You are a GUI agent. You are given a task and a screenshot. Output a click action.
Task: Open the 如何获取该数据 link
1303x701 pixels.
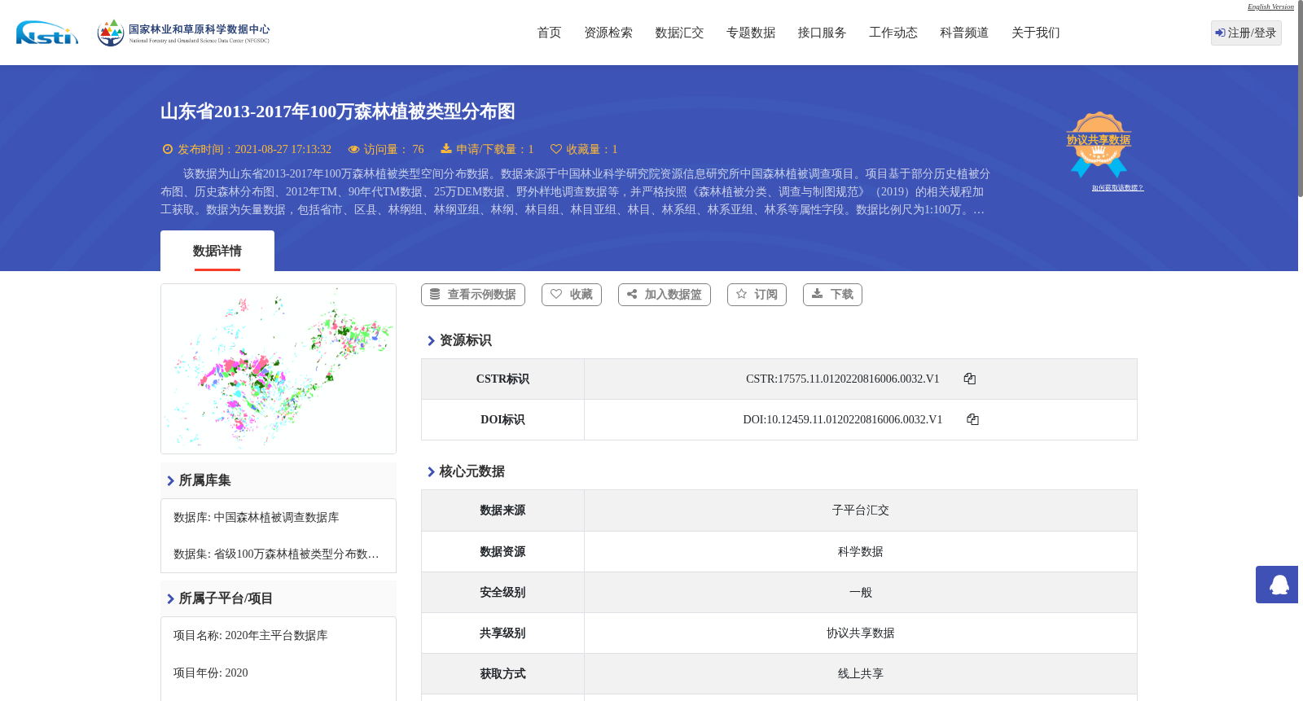pyautogui.click(x=1117, y=188)
